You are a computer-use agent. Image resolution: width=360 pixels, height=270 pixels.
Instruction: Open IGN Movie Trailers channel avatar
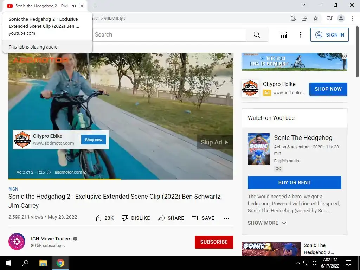(17, 242)
